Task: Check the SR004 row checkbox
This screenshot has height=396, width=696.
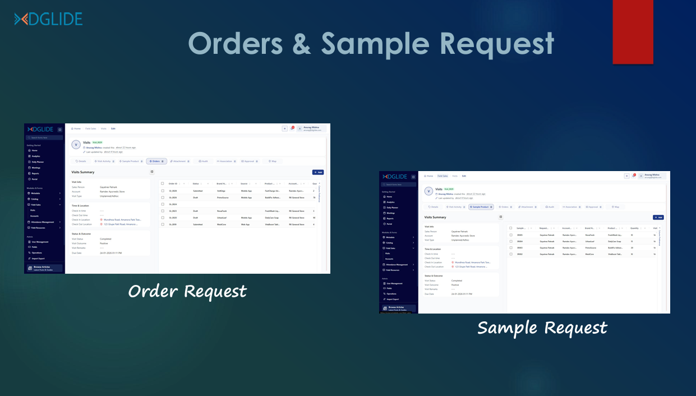Action: click(x=511, y=241)
